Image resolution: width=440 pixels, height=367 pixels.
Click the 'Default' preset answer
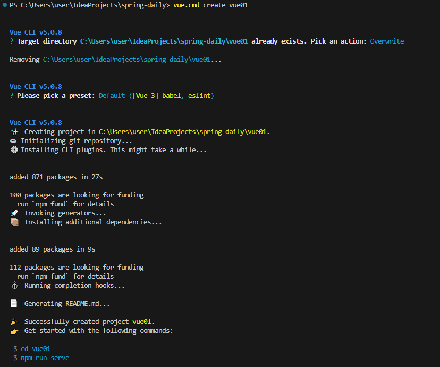click(112, 95)
